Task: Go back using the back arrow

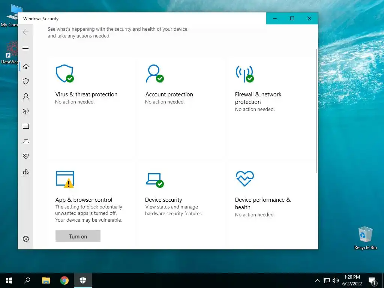Action: click(25, 32)
